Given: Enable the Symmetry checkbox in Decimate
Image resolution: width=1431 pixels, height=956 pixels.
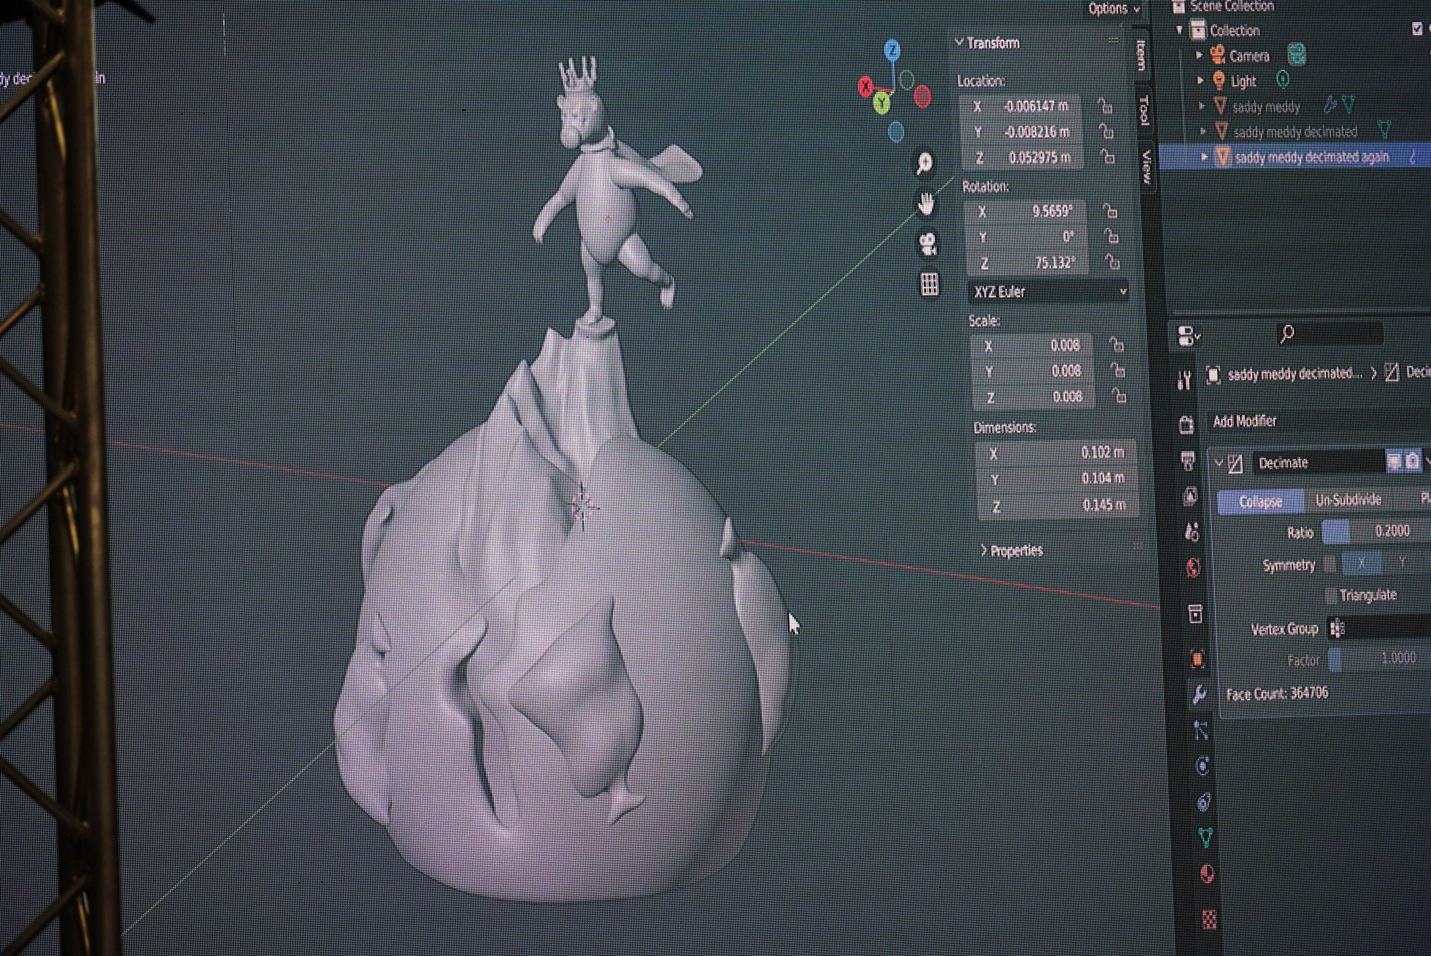Looking at the screenshot, I should click(1330, 564).
